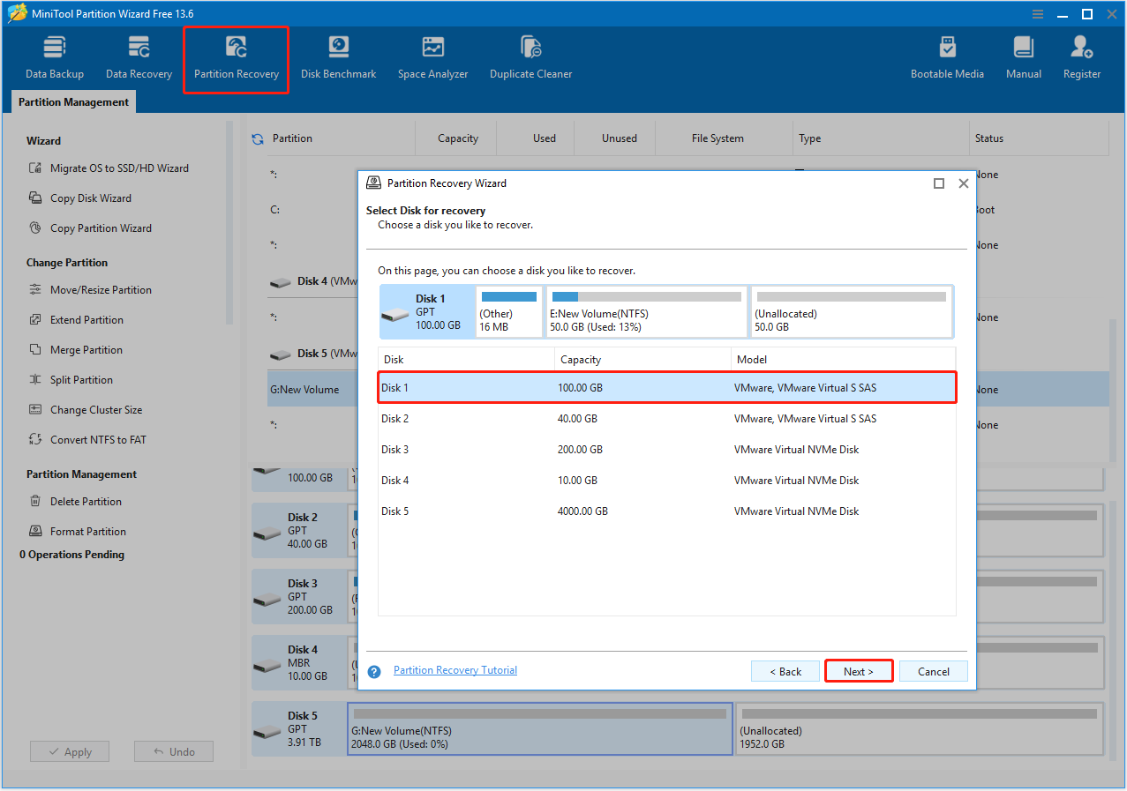Open the Bootable Media creator
This screenshot has width=1127, height=791.
(x=947, y=55)
